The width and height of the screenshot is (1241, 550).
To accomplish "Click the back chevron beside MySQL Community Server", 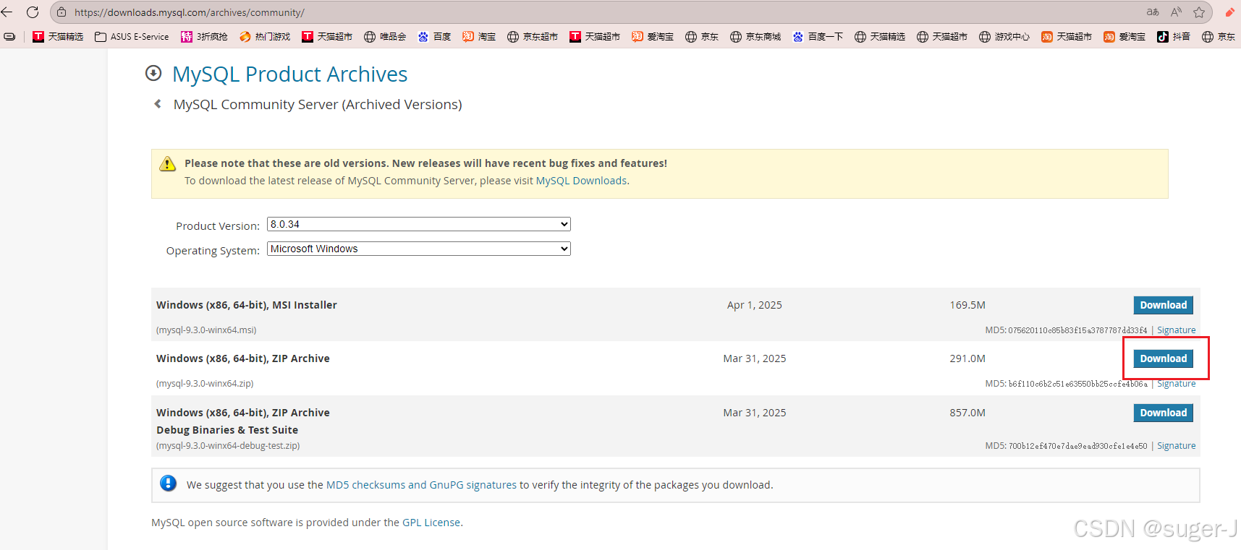I will coord(158,104).
